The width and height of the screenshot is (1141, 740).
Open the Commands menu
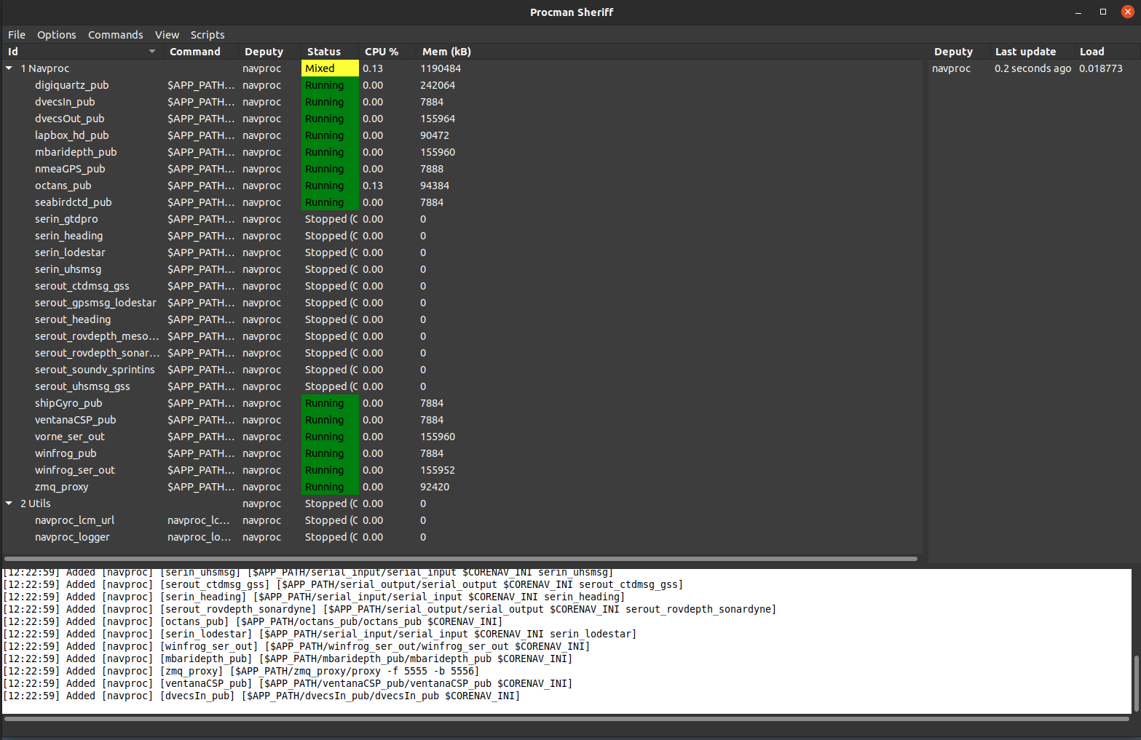click(x=115, y=35)
